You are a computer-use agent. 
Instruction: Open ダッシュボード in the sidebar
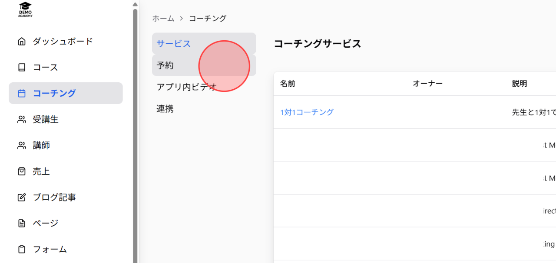66,42
